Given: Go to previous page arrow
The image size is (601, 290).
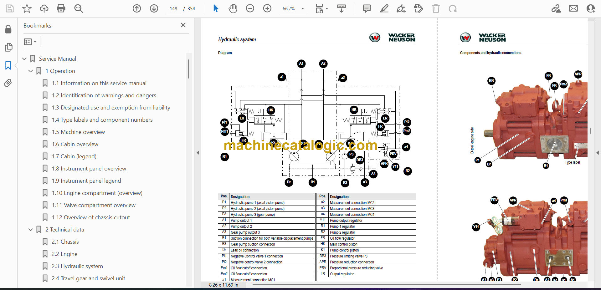Looking at the screenshot, I should tap(137, 8).
